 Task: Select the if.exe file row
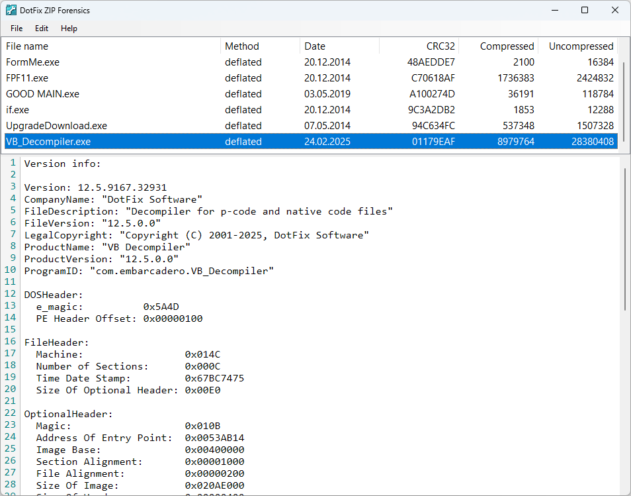click(311, 109)
